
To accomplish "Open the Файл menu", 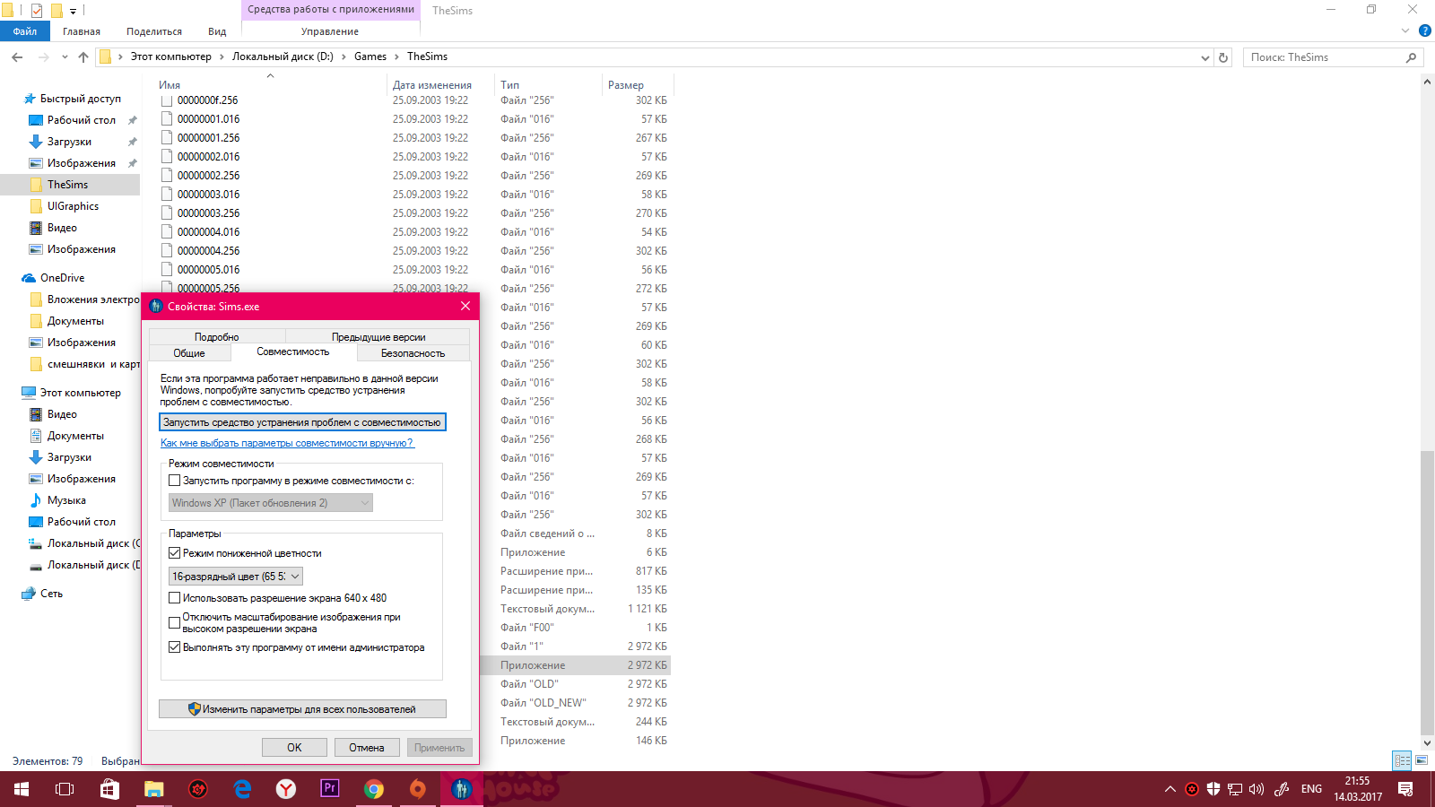I will pyautogui.click(x=25, y=31).
